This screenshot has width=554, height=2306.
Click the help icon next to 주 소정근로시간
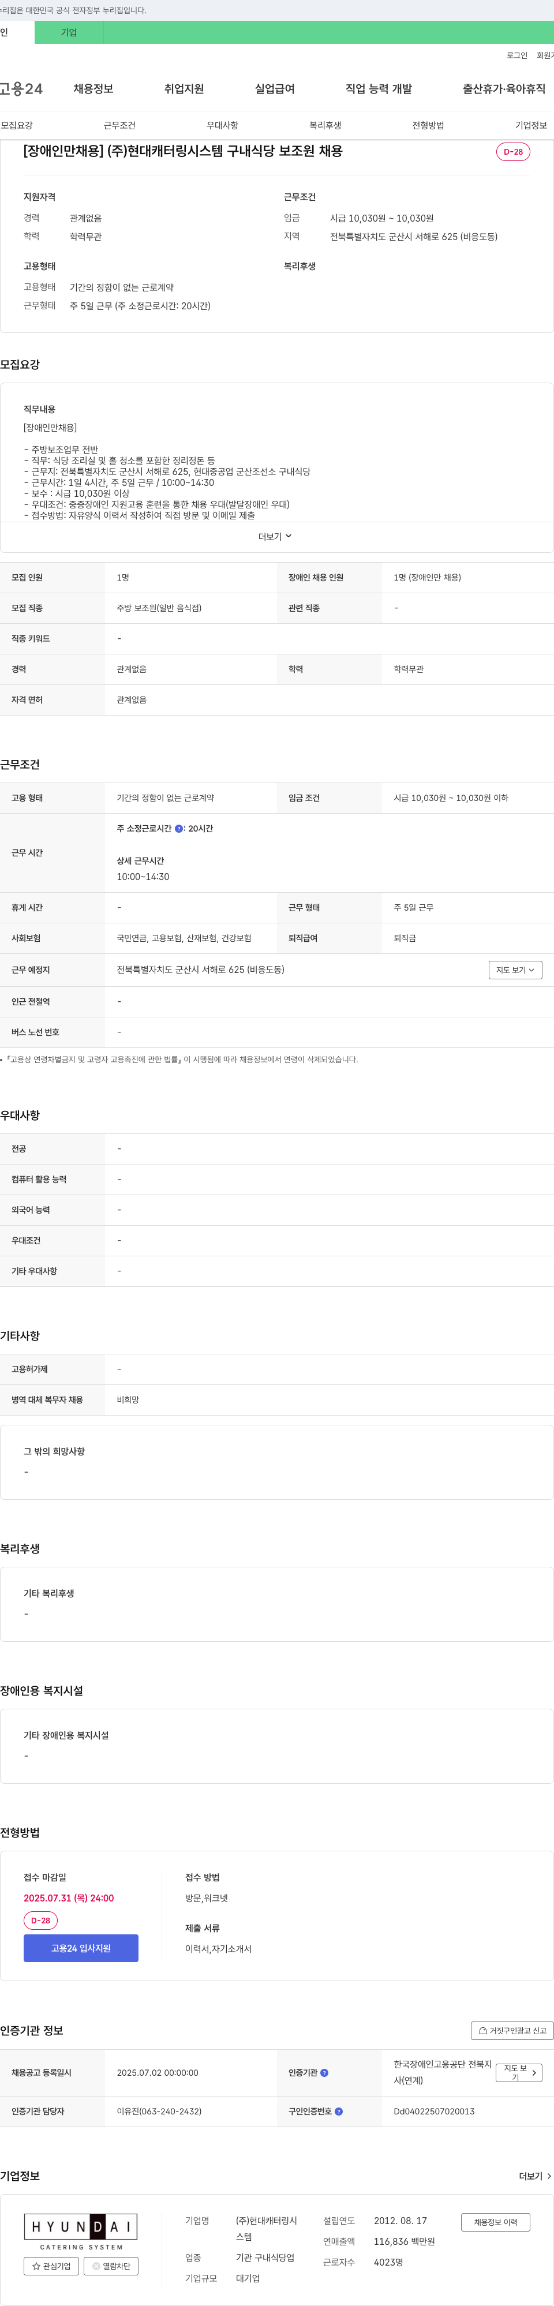click(178, 829)
